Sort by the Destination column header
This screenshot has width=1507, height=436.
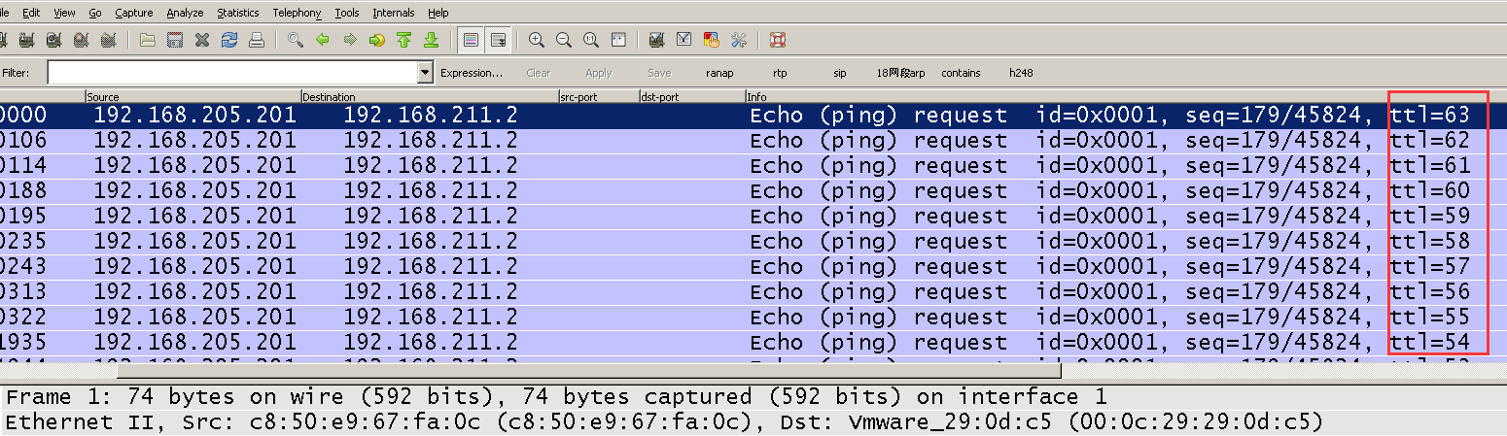coord(430,97)
